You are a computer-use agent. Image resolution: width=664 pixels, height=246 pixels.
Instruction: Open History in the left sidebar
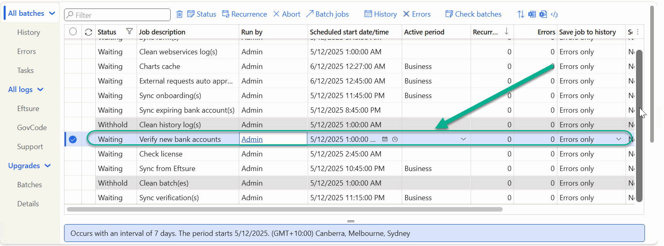click(x=28, y=32)
